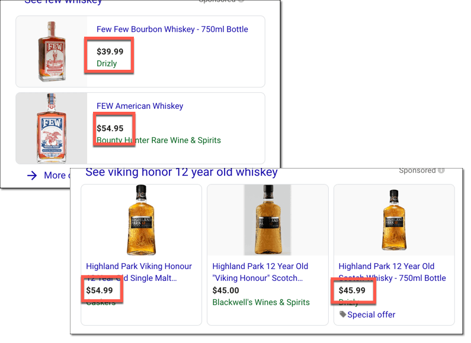Click the $39.99 price on Drizly listing

tap(110, 51)
